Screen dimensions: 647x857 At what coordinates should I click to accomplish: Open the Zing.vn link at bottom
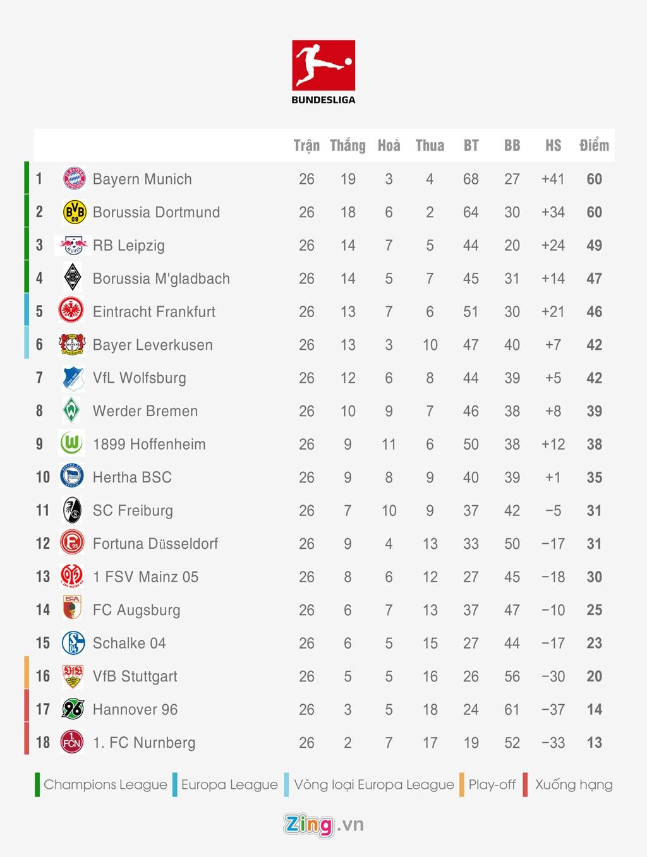click(x=323, y=824)
